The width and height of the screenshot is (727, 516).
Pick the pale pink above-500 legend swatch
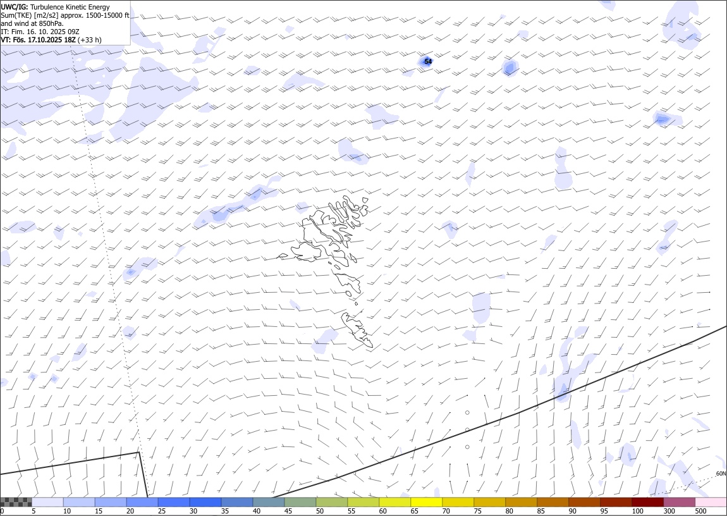711,502
